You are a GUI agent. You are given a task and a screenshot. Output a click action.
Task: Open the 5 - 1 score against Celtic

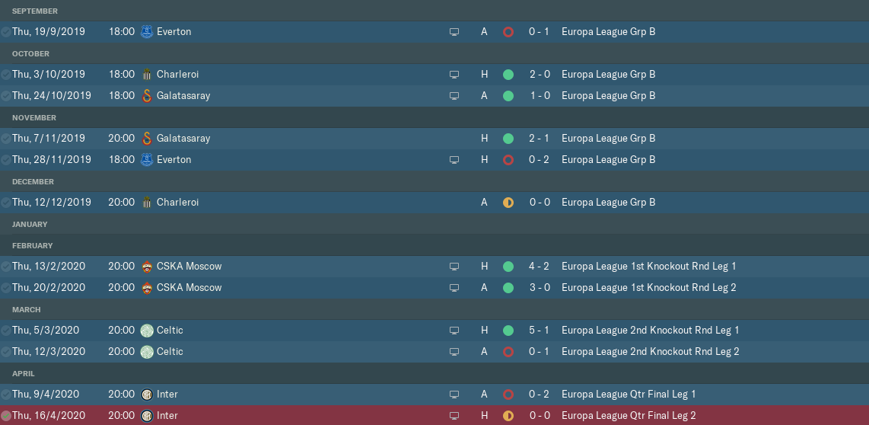[x=540, y=331]
